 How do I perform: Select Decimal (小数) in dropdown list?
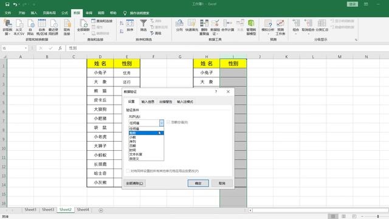(146, 137)
